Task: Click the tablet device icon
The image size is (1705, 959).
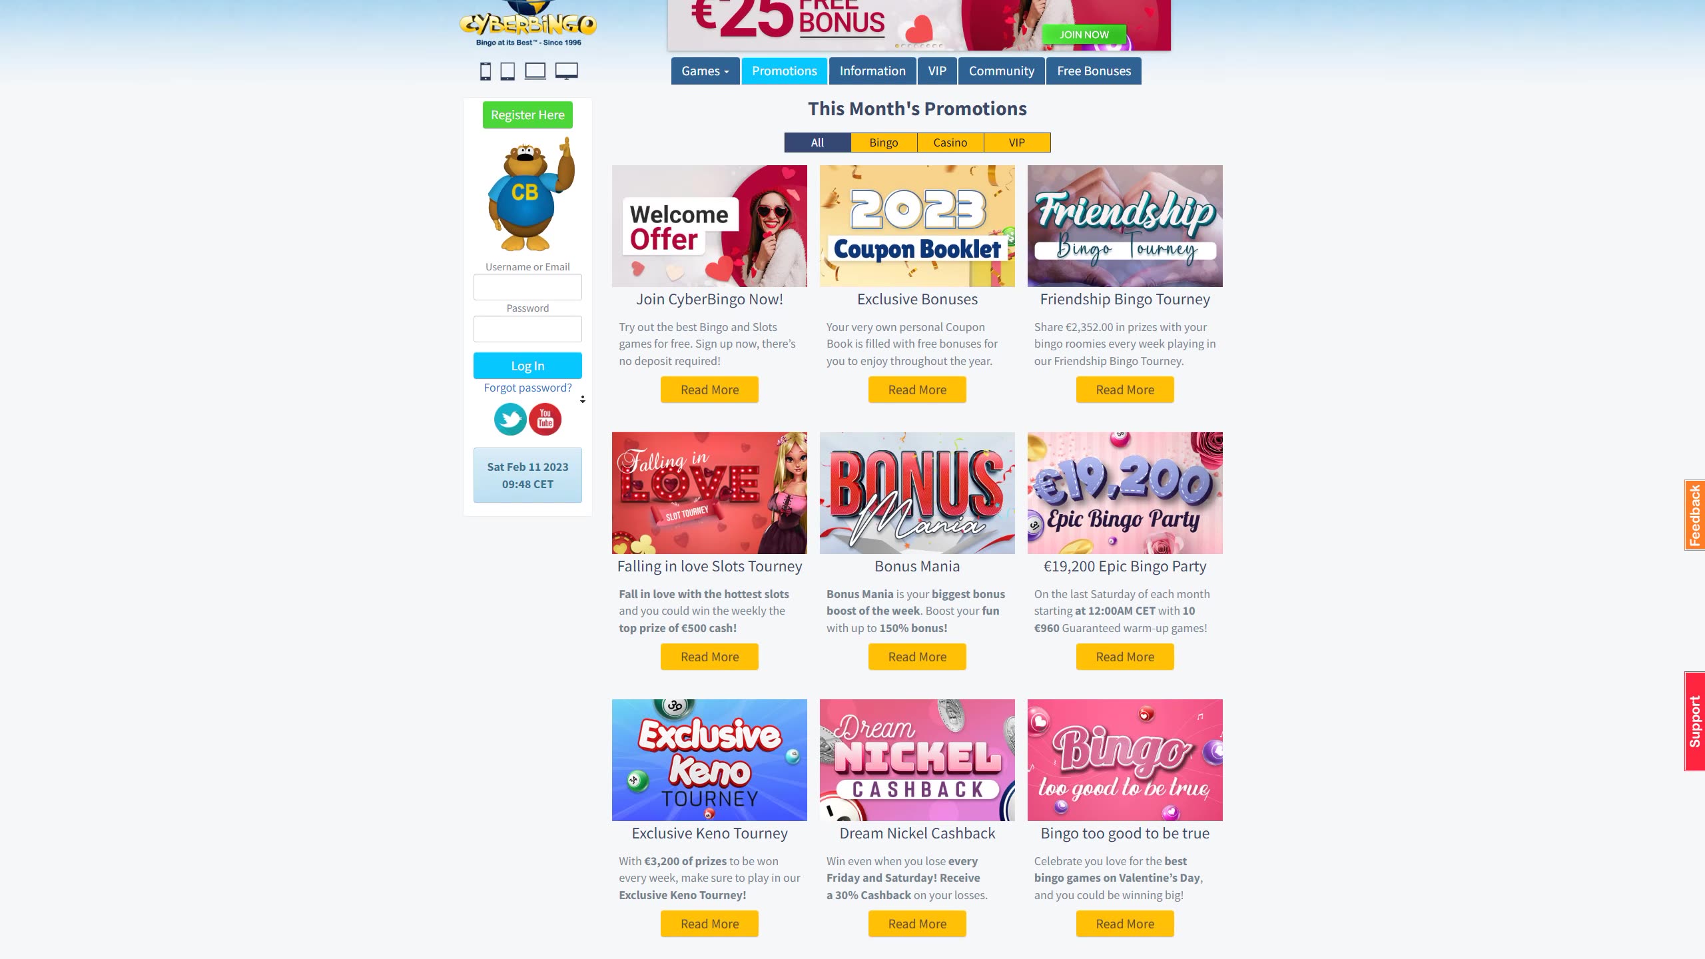Action: (x=508, y=71)
